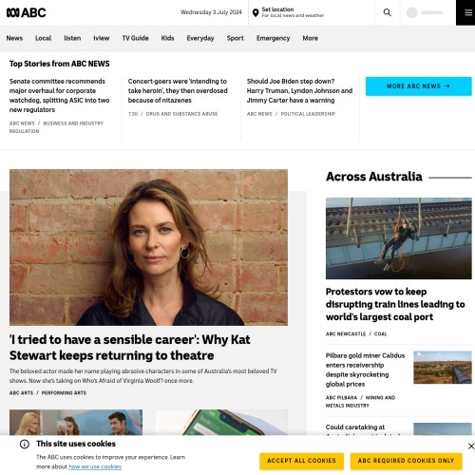This screenshot has height=475, width=475.
Task: Open the Emergency navigation item
Action: click(273, 38)
